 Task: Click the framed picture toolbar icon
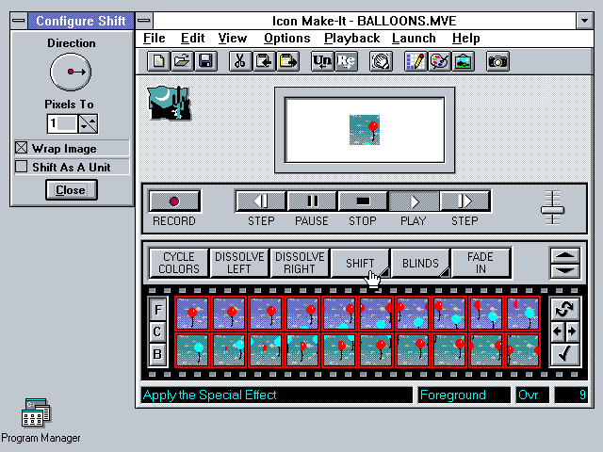point(463,61)
